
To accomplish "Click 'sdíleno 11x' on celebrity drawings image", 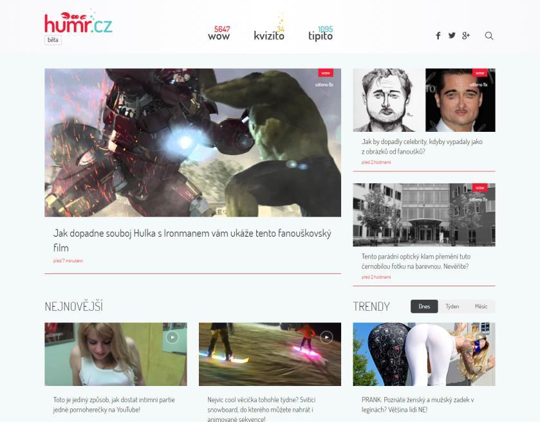I will tap(478, 85).
